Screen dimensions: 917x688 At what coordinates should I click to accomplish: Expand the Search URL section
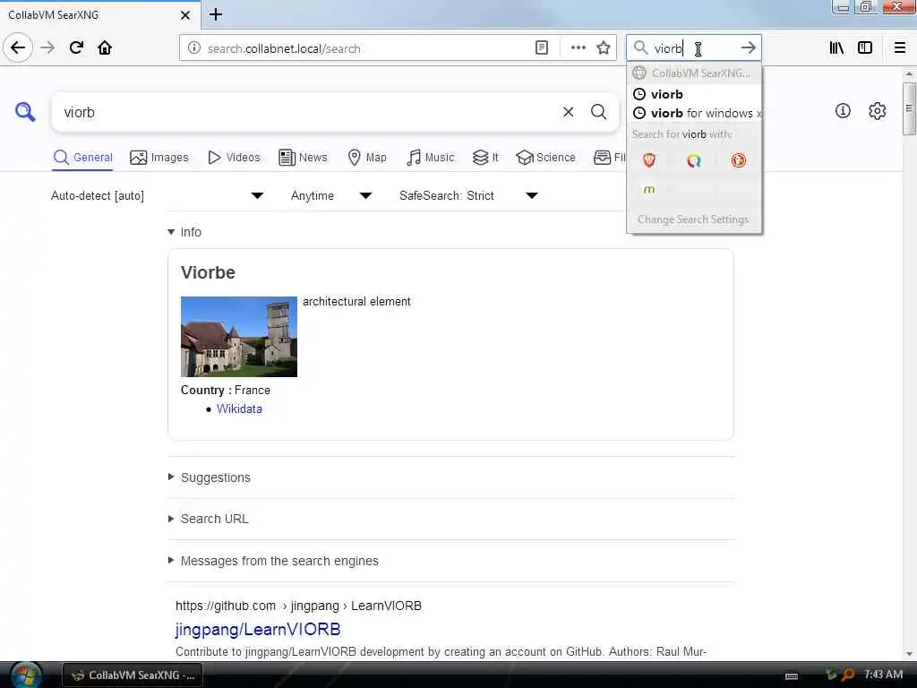pos(208,519)
